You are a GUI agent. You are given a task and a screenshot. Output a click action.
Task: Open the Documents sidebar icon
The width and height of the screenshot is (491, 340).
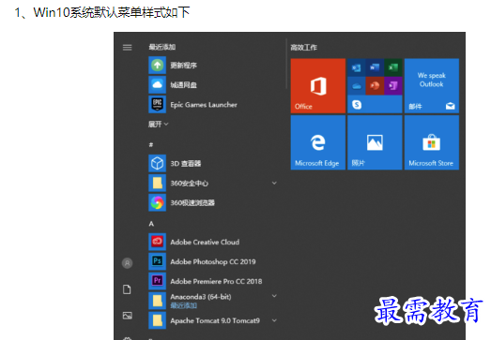[x=127, y=289]
